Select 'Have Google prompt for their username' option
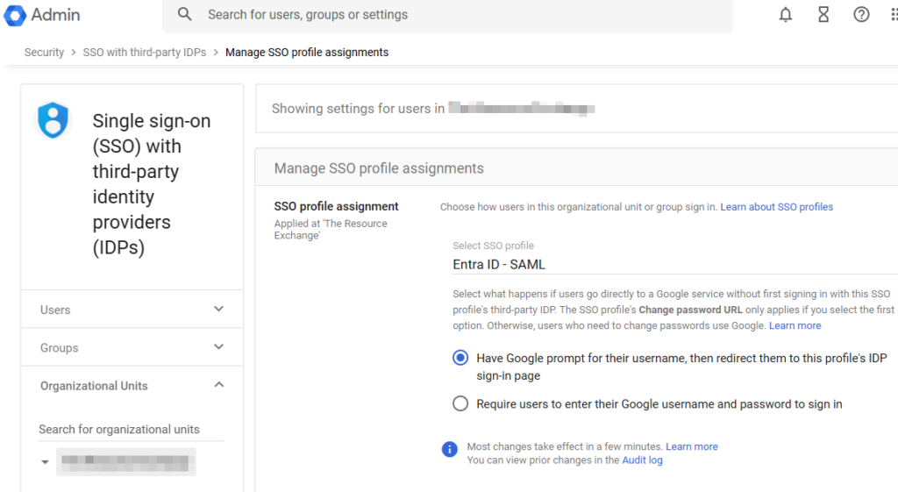The height and width of the screenshot is (492, 898). coord(460,358)
